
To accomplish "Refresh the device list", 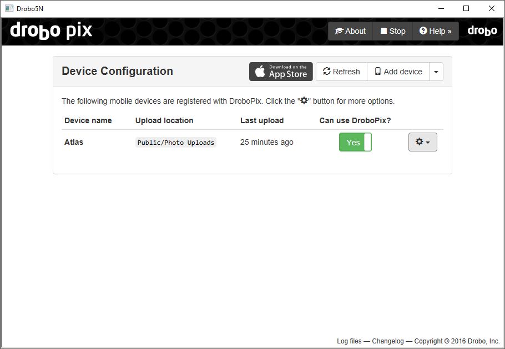I will coord(341,72).
